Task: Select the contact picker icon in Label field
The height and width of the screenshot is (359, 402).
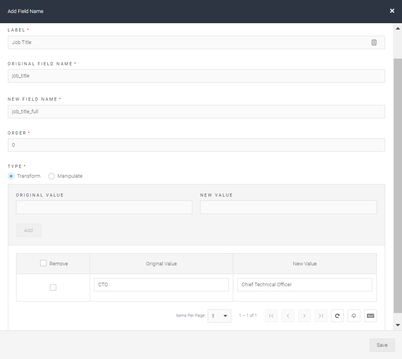Action: pos(374,42)
